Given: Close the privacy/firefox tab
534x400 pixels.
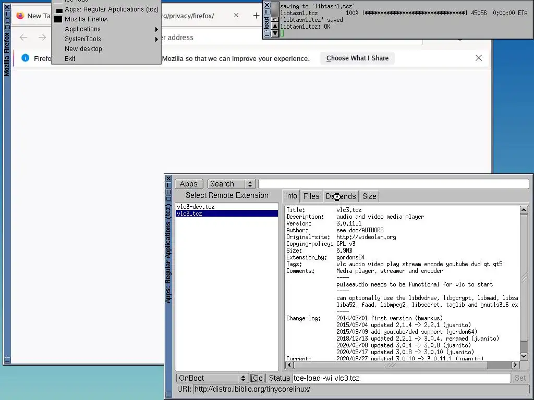Looking at the screenshot, I should (x=236, y=15).
